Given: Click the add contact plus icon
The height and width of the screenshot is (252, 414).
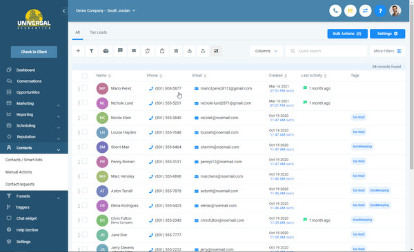Looking at the screenshot, I should (78, 51).
